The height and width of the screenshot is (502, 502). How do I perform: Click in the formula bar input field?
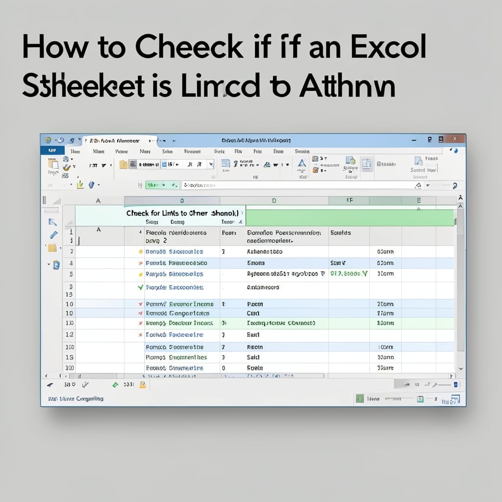pos(297,185)
